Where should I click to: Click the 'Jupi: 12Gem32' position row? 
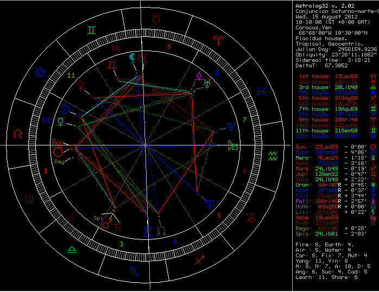click(334, 174)
